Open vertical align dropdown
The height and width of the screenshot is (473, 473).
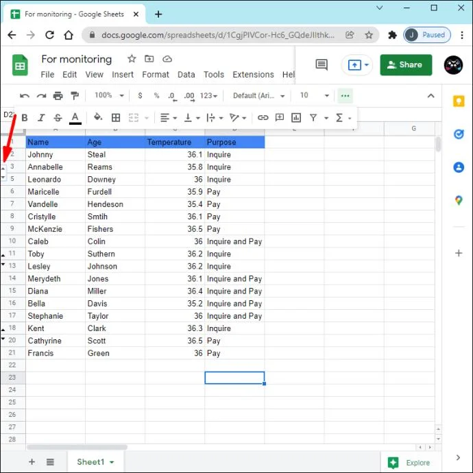pos(192,118)
